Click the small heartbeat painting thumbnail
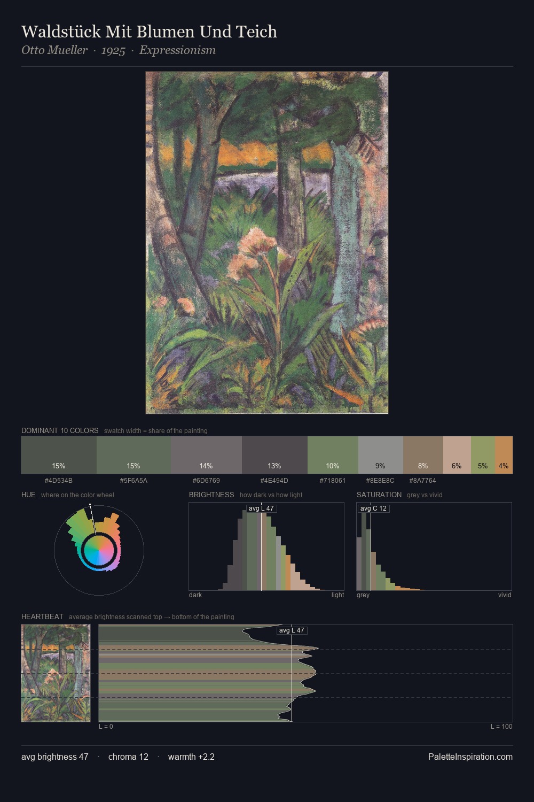The width and height of the screenshot is (534, 802). [x=56, y=673]
